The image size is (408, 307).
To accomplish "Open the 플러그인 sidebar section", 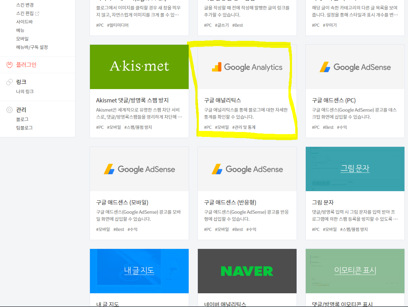I will click(x=26, y=65).
